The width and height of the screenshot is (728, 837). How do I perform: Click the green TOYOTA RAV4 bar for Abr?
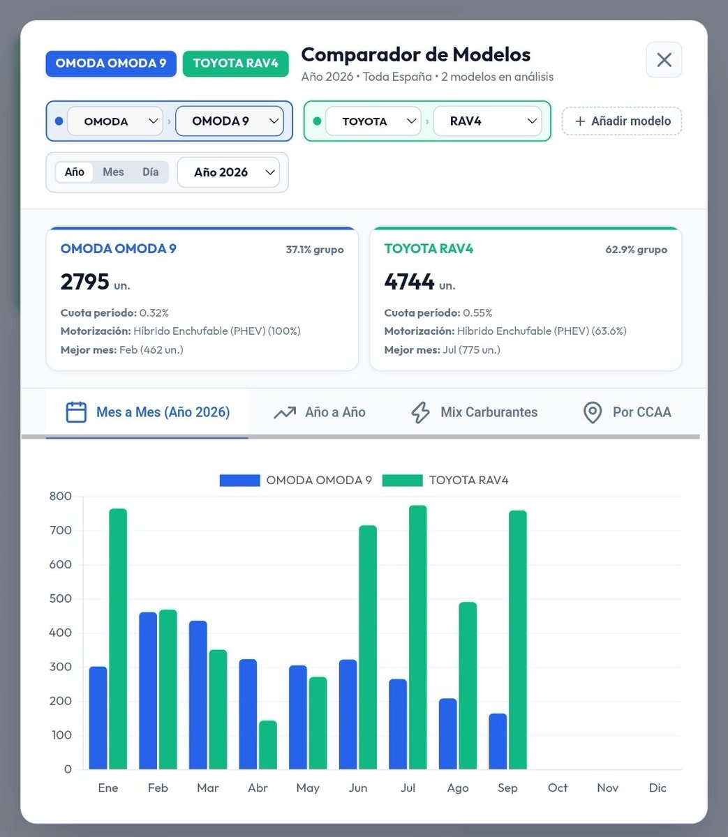pos(268,745)
